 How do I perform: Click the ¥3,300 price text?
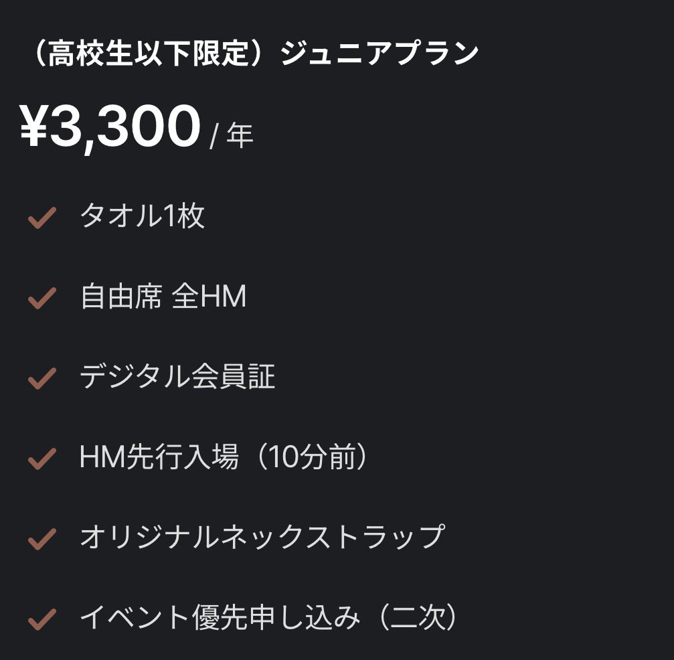[x=110, y=127]
